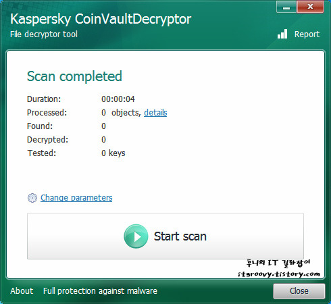
Task: Open the Report bar chart icon
Action: pyautogui.click(x=282, y=34)
